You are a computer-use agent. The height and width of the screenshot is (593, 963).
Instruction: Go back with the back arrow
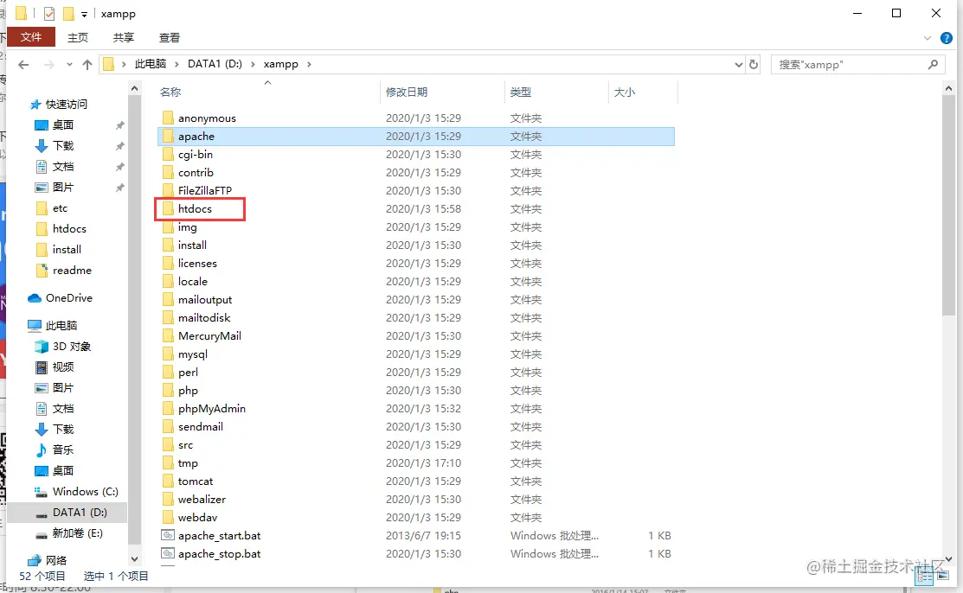pyautogui.click(x=23, y=65)
